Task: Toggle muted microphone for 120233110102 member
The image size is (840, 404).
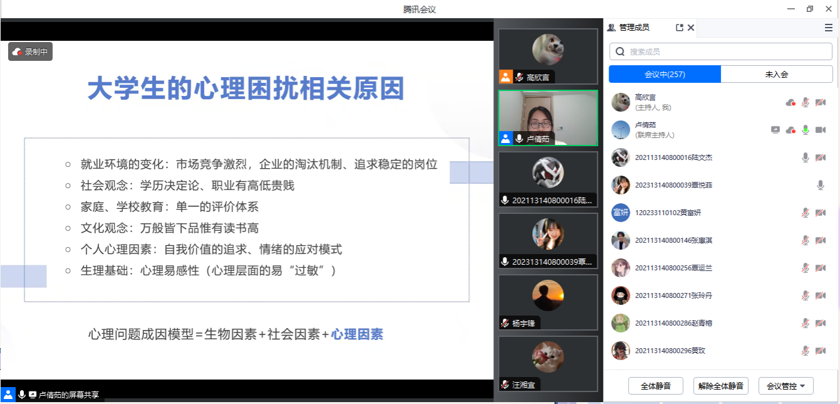Action: pos(806,213)
